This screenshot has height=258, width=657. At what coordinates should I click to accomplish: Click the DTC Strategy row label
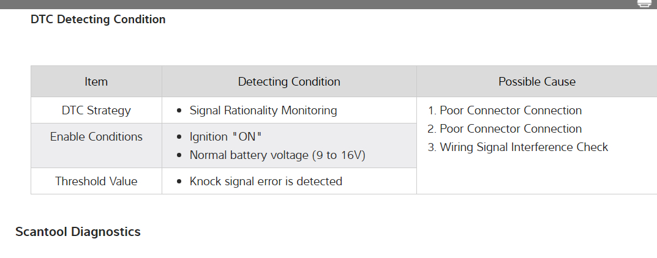pyautogui.click(x=96, y=111)
